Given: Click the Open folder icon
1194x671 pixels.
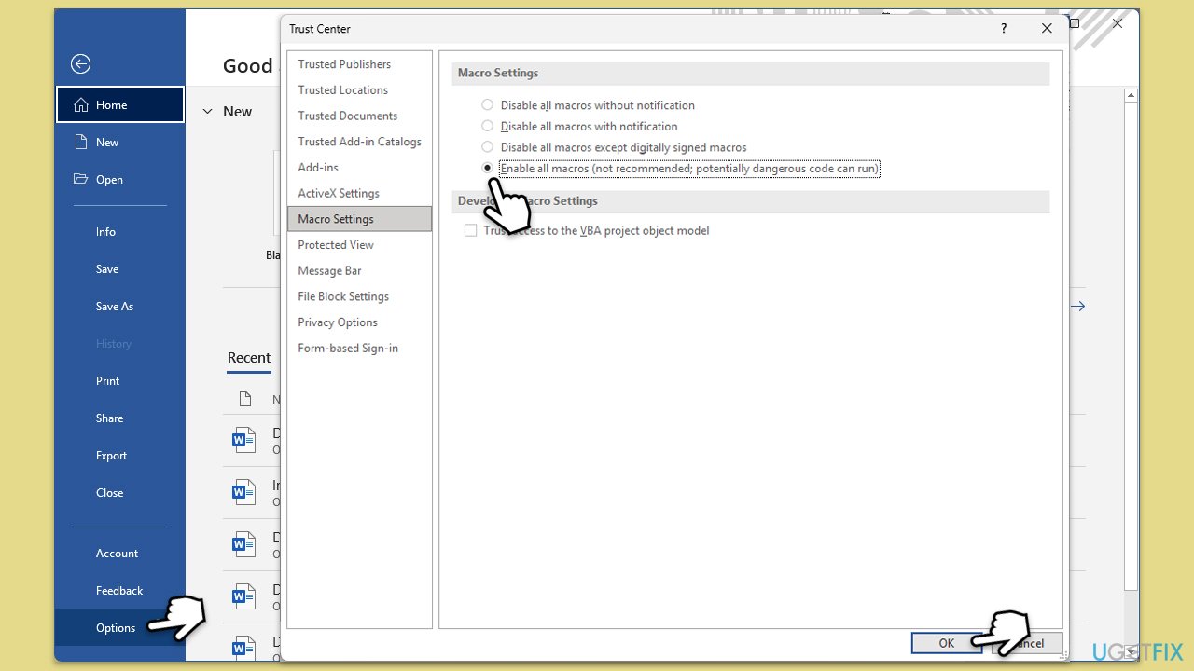Looking at the screenshot, I should pos(81,179).
